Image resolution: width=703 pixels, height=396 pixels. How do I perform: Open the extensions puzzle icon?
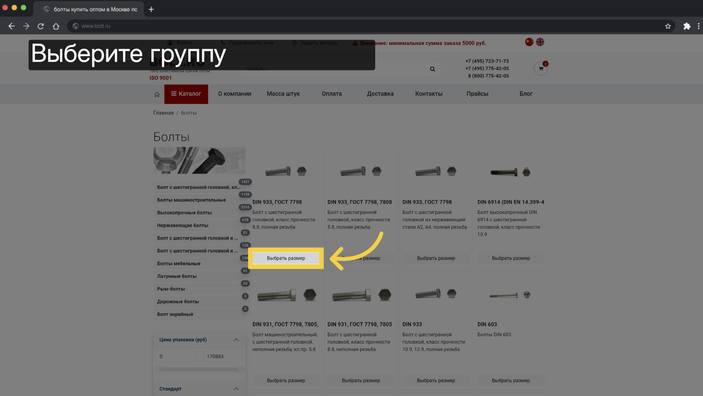tap(687, 26)
